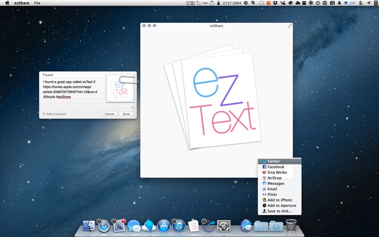
Task: Open ezText app icon in dock
Action: 194,226
